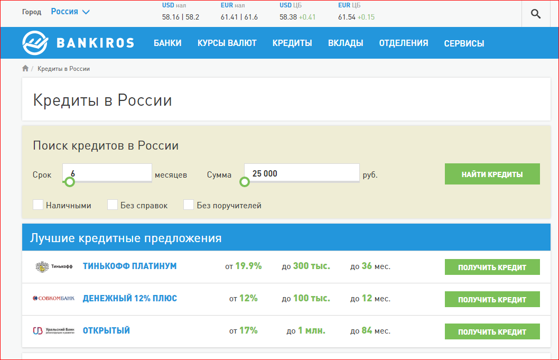The width and height of the screenshot is (559, 360).
Task: Open the ДЕНЕЖНЫЙ 12% ПЛЮС link
Action: pos(130,298)
